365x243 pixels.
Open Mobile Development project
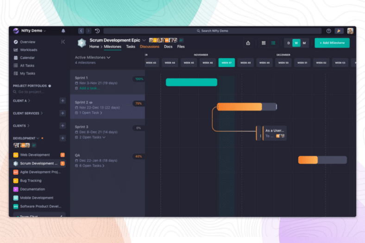37,198
